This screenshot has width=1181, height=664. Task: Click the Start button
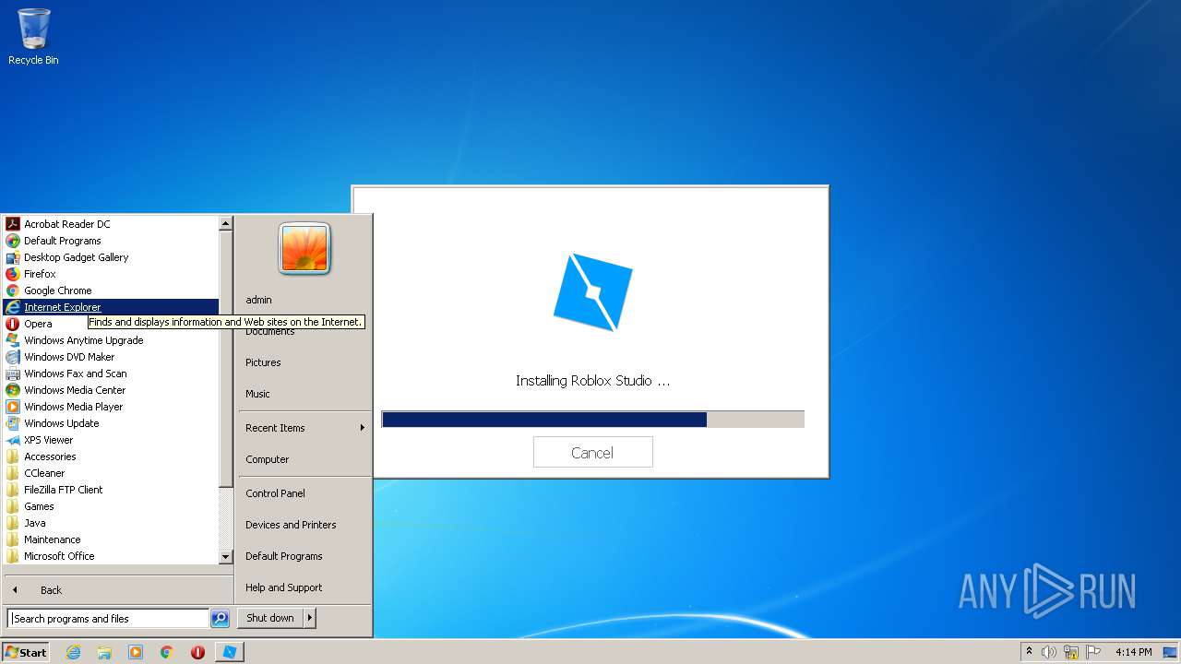point(26,652)
